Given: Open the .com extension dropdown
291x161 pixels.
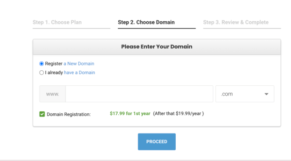Looking at the screenshot, I should click(x=245, y=94).
